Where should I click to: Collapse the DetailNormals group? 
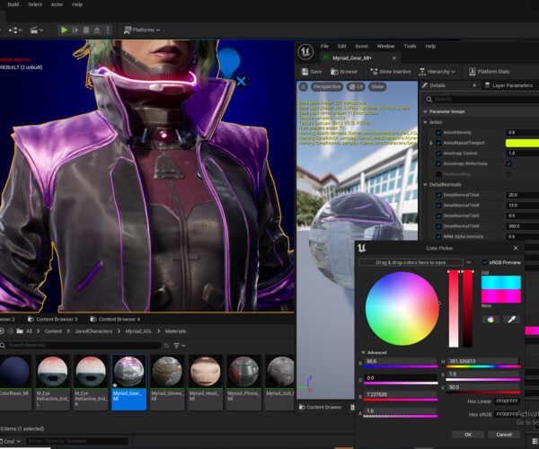(425, 184)
